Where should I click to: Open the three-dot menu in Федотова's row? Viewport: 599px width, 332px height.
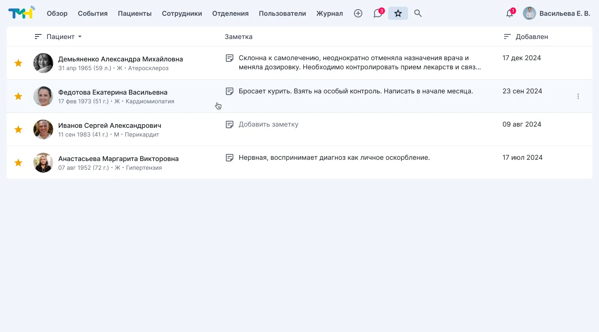click(578, 96)
